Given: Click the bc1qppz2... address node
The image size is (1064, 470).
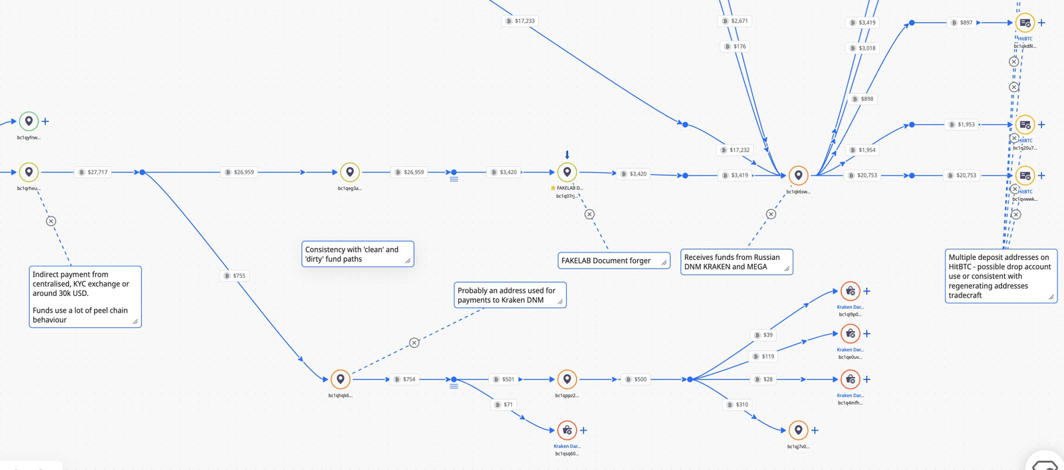Looking at the screenshot, I should (567, 379).
